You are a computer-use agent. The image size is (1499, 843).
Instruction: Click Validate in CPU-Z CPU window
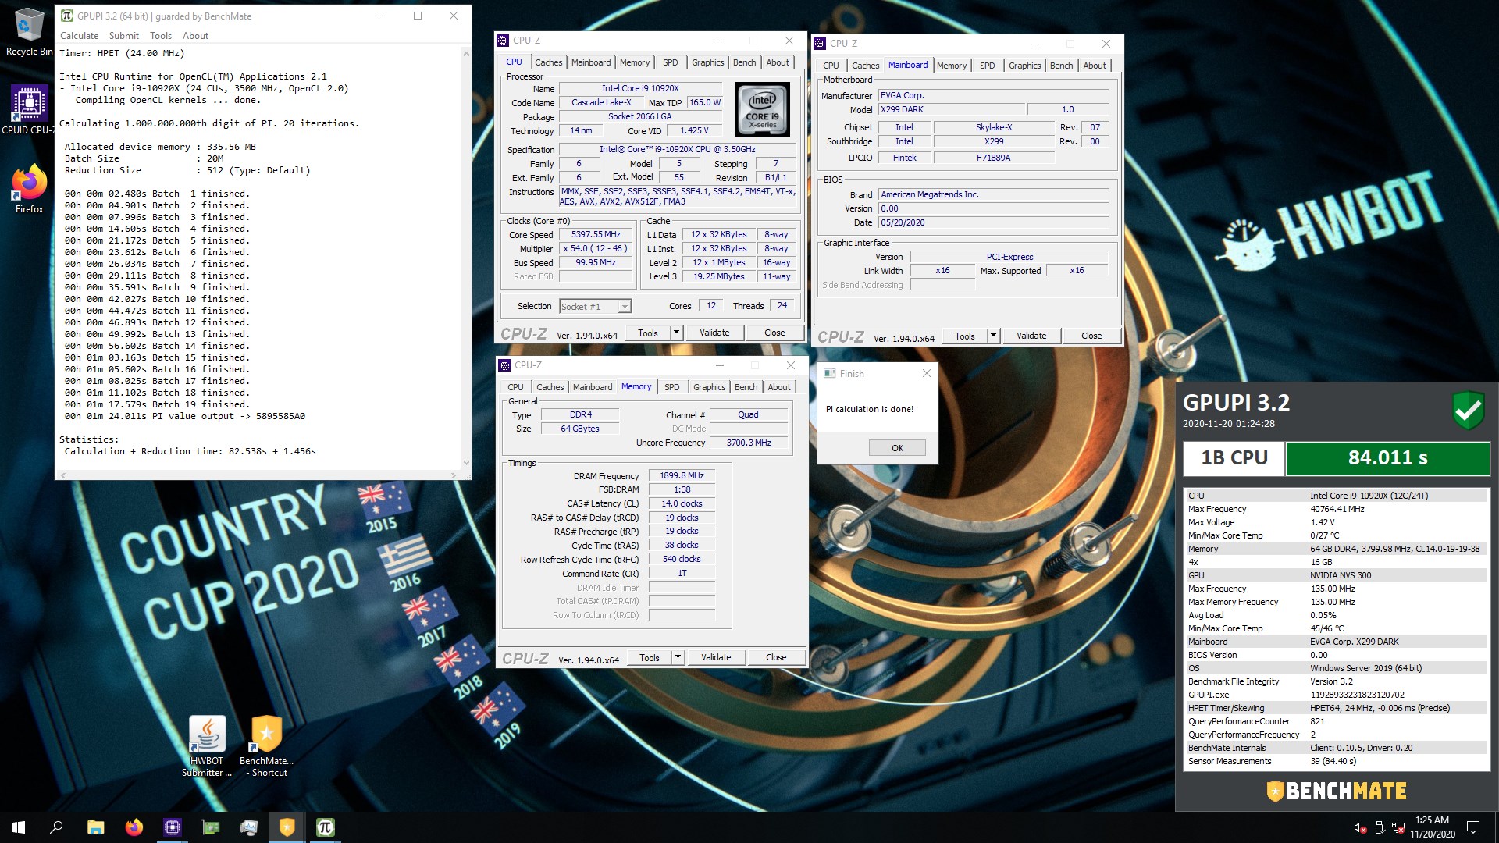[x=714, y=333]
